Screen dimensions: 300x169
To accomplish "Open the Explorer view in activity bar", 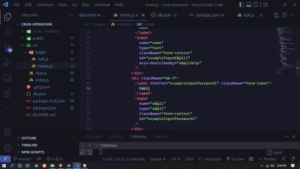I will point(7,17).
